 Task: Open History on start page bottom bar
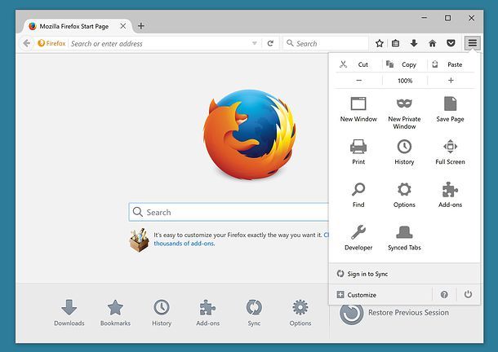click(x=162, y=313)
